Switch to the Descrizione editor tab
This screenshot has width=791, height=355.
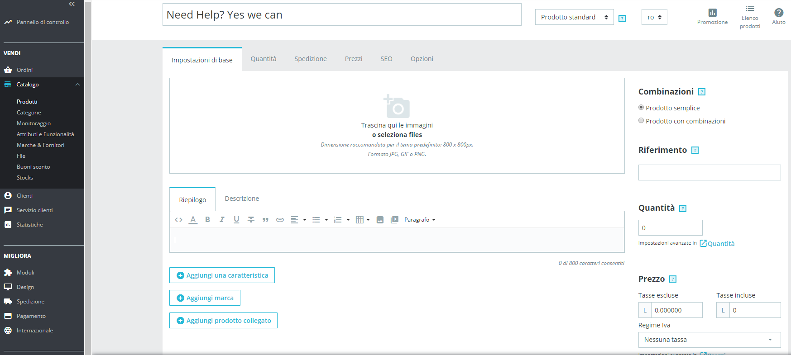[x=242, y=199]
